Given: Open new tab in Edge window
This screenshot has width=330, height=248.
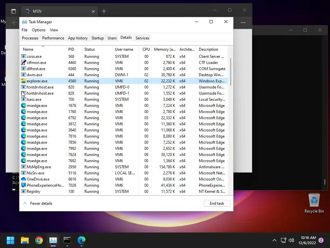Looking at the screenshot, I should coord(104,11).
